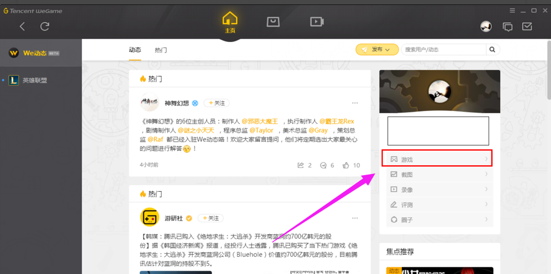This screenshot has width=551, height=274.
Task: Open more options on 神舞幻想 post
Action: click(x=355, y=103)
